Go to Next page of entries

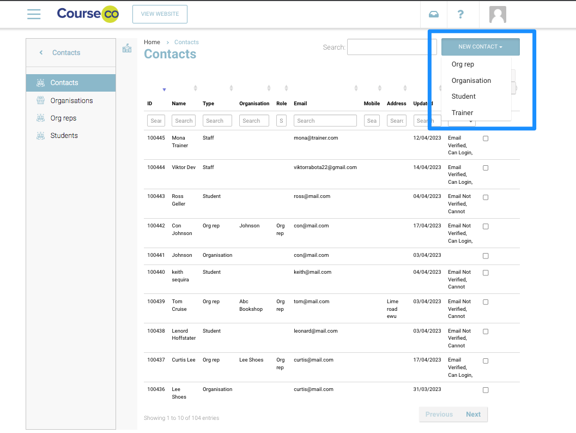click(x=473, y=414)
